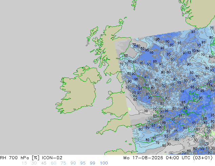Click the 30 legend value

[34, 163]
